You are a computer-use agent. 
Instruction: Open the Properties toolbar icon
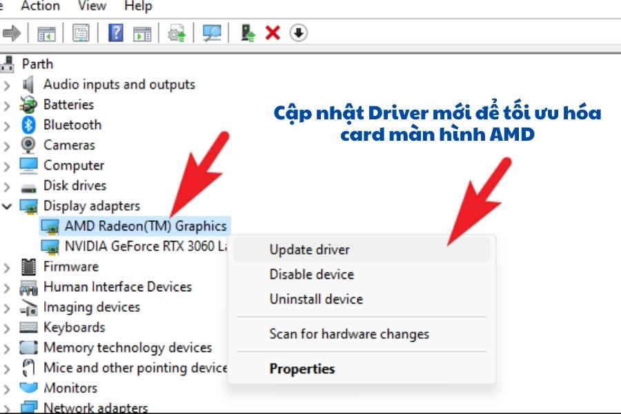(x=81, y=33)
